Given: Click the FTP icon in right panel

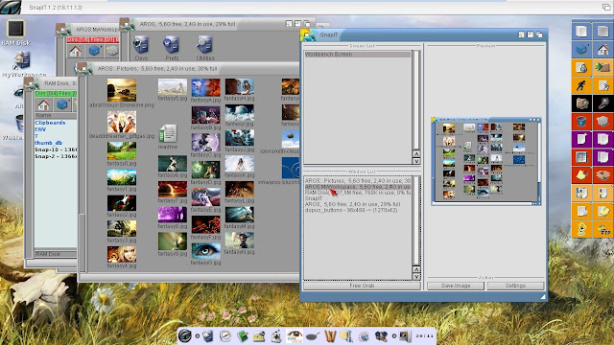Looking at the screenshot, I should tap(603, 229).
